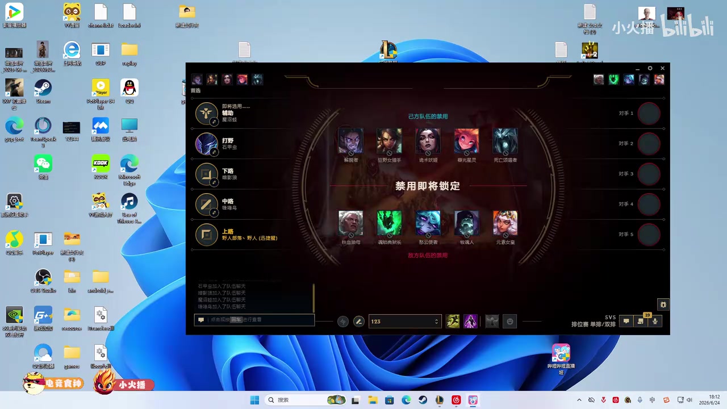Open the chat panel icon bottom right

(x=626, y=322)
